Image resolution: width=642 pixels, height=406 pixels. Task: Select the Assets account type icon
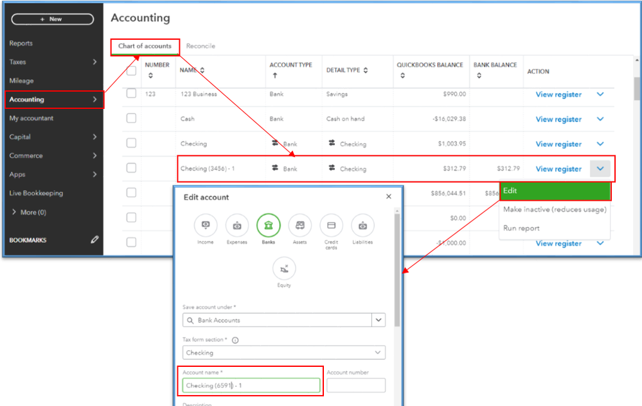pos(299,225)
